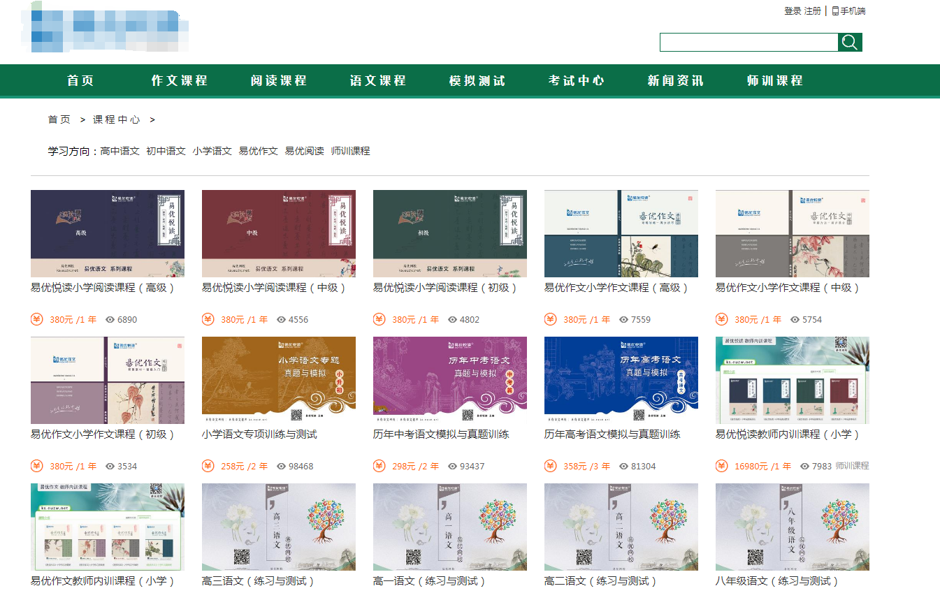Click the price text 258元 /2 年
Image resolution: width=940 pixels, height=600 pixels.
point(244,467)
